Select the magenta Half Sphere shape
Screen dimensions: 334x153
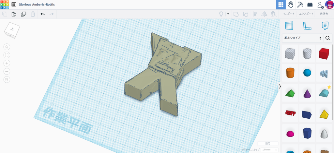(290, 134)
